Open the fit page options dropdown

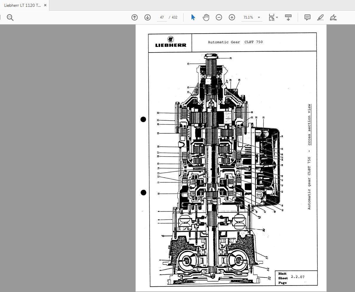click(x=273, y=17)
